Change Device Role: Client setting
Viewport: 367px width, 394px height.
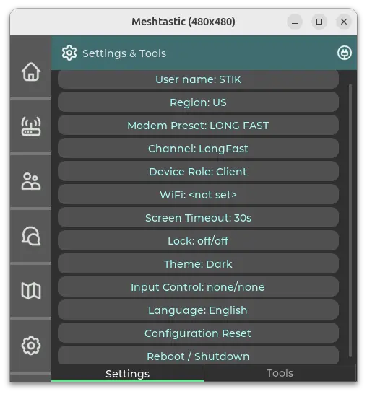coord(198,172)
